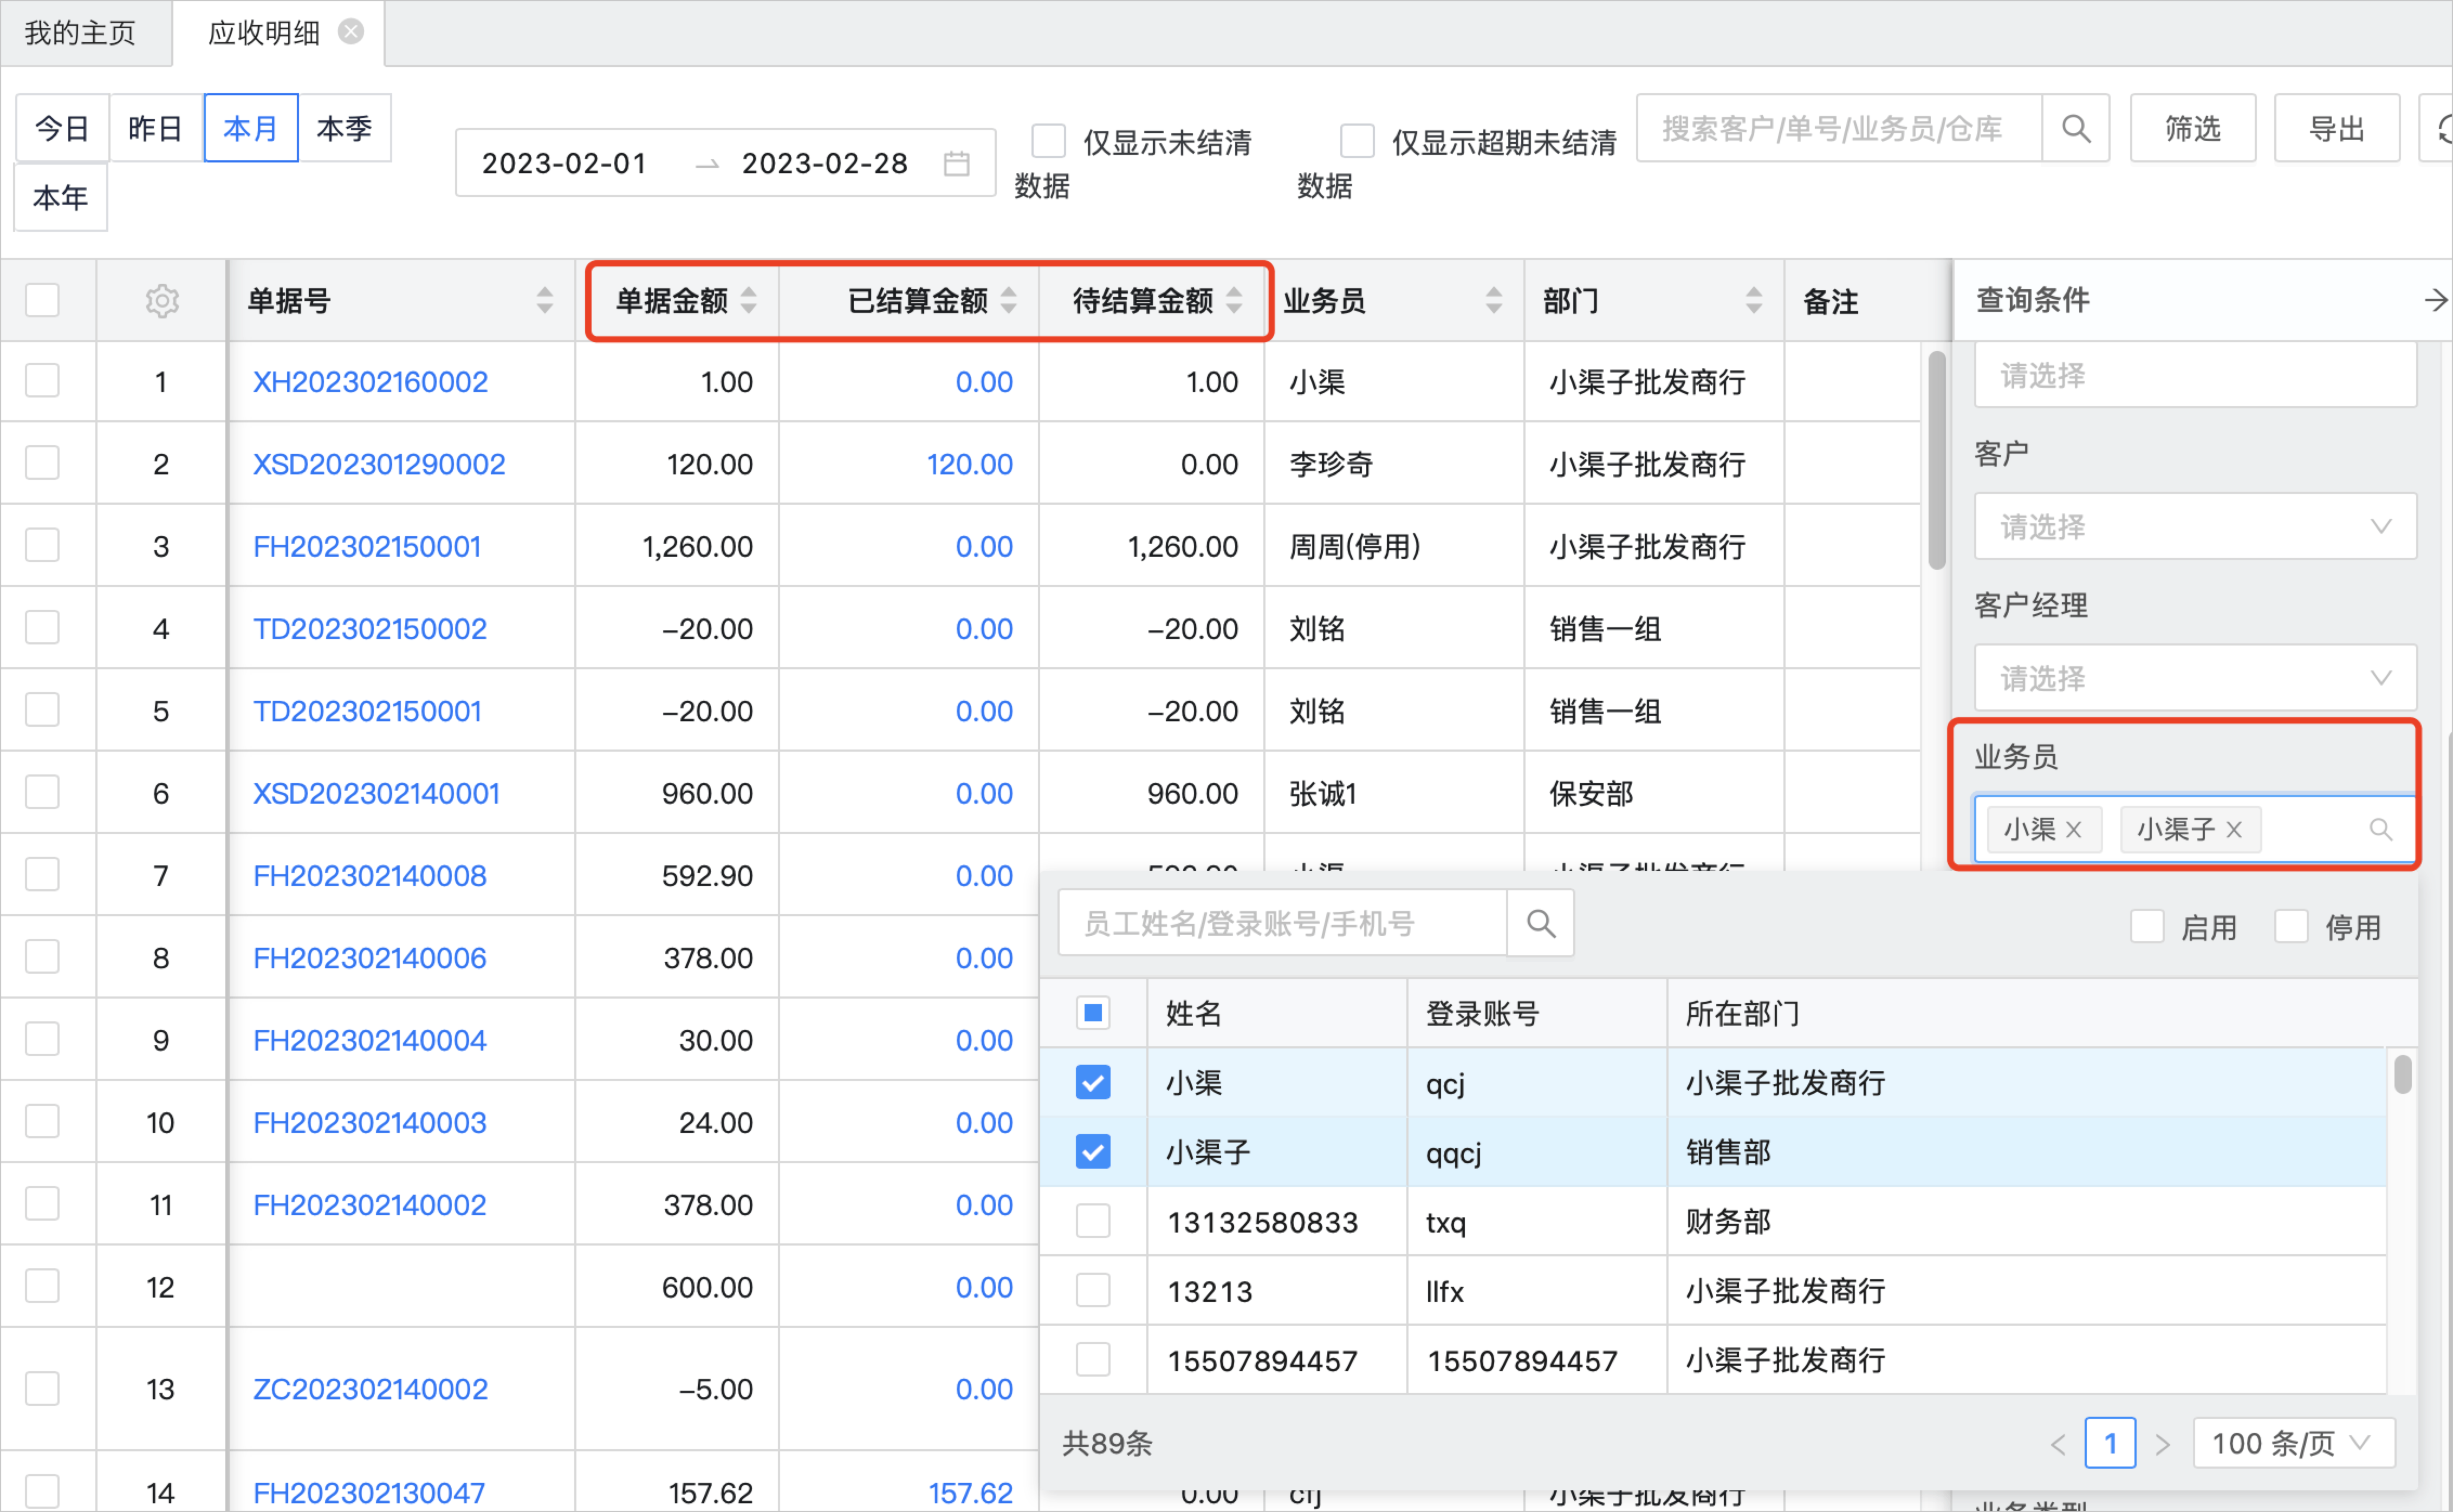Focus the 员工姓名/登录账号/手机号 search field
The width and height of the screenshot is (2453, 1512).
(1282, 924)
